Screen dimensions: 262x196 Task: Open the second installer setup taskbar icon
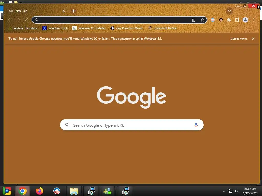pyautogui.click(x=125, y=191)
